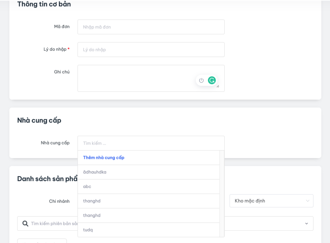Viewport: 330px width, 243px height.
Task: Select the first thanghd supplier entry
Action: (149, 201)
